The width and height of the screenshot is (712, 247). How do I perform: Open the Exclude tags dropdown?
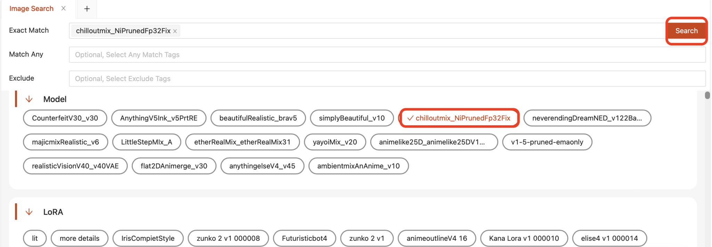click(387, 79)
